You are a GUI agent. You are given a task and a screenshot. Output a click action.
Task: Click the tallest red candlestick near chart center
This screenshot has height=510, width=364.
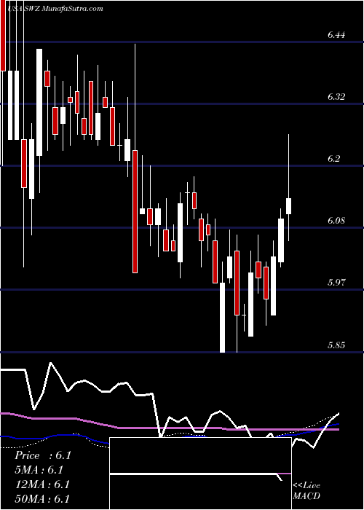(135, 211)
